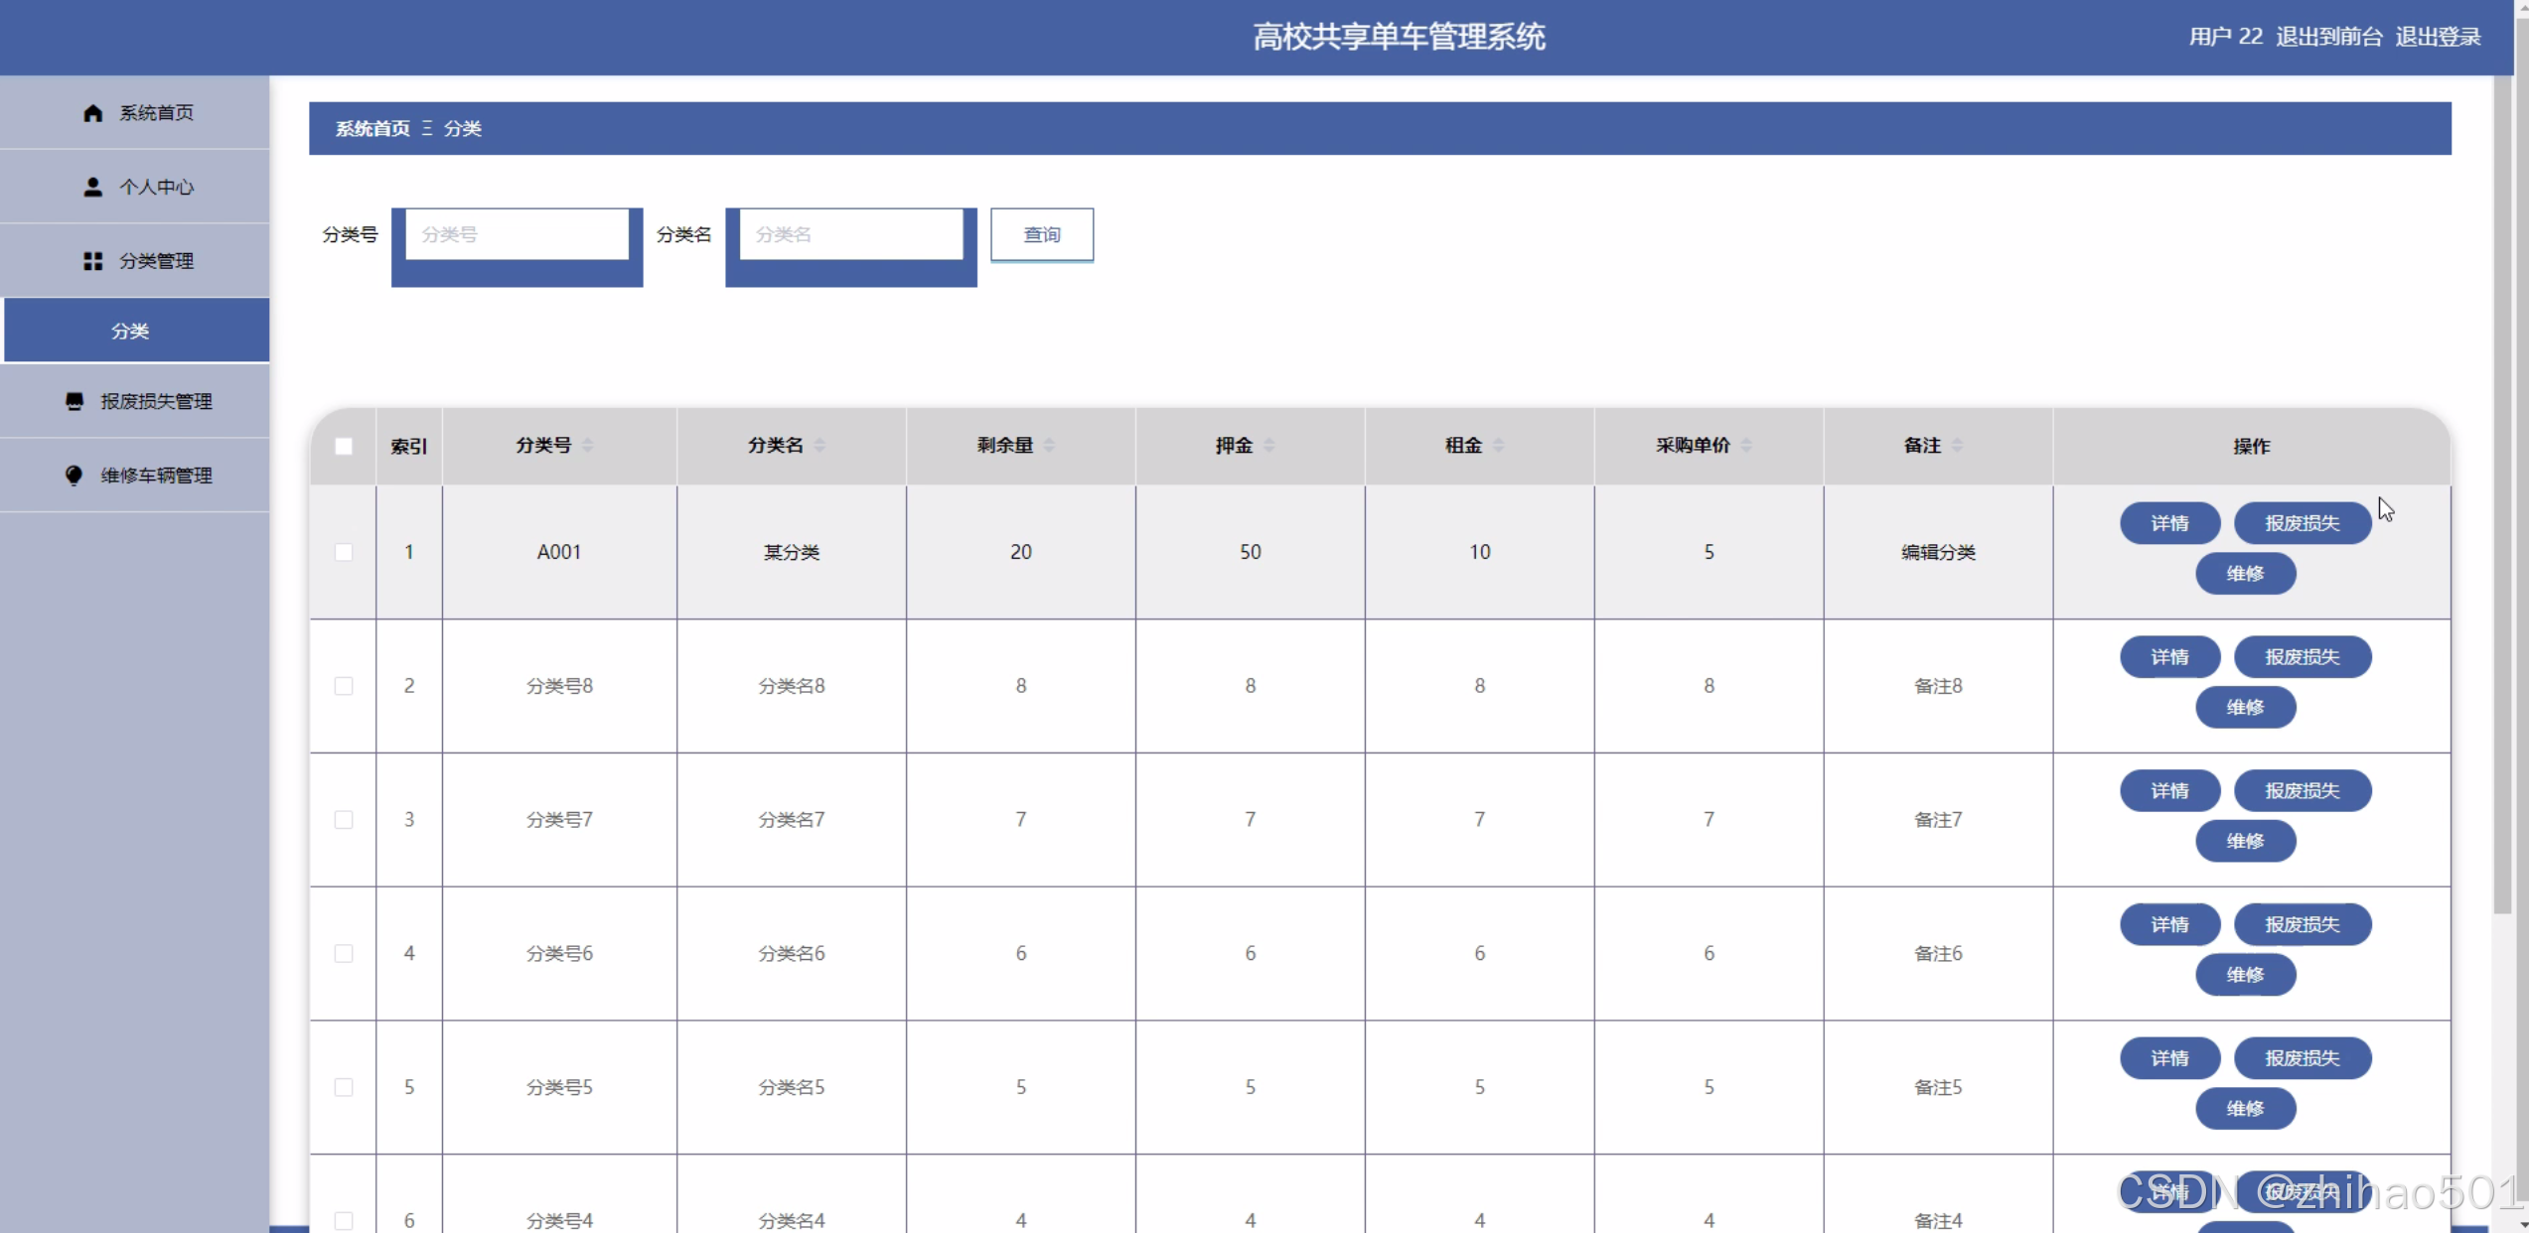Sort by 备注 column arrows
The image size is (2529, 1233).
pyautogui.click(x=1957, y=446)
